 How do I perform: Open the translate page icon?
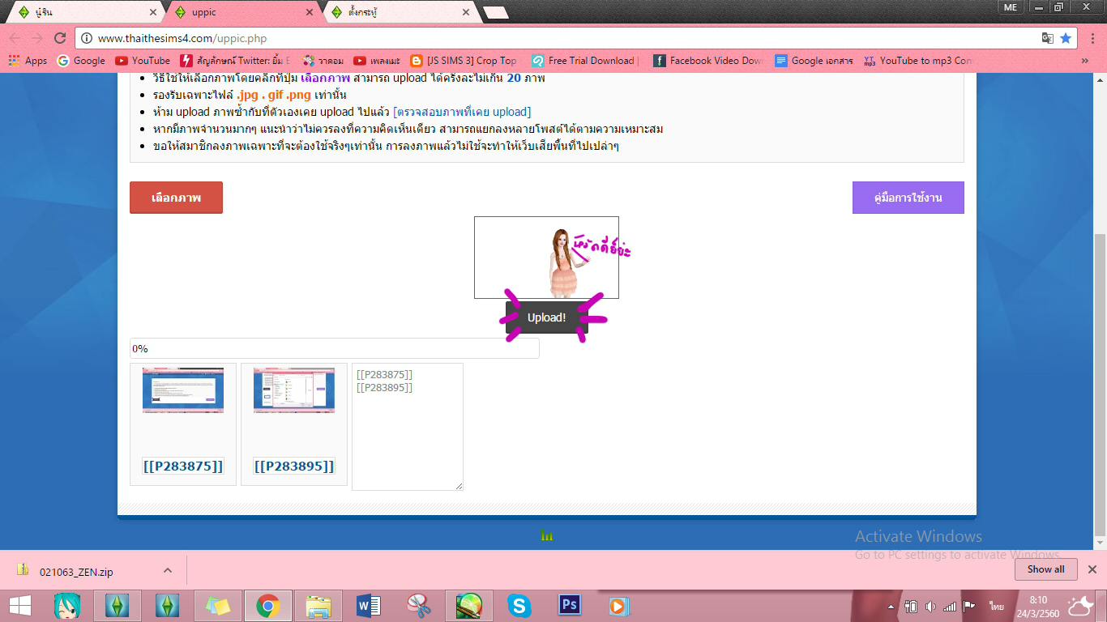[1048, 38]
